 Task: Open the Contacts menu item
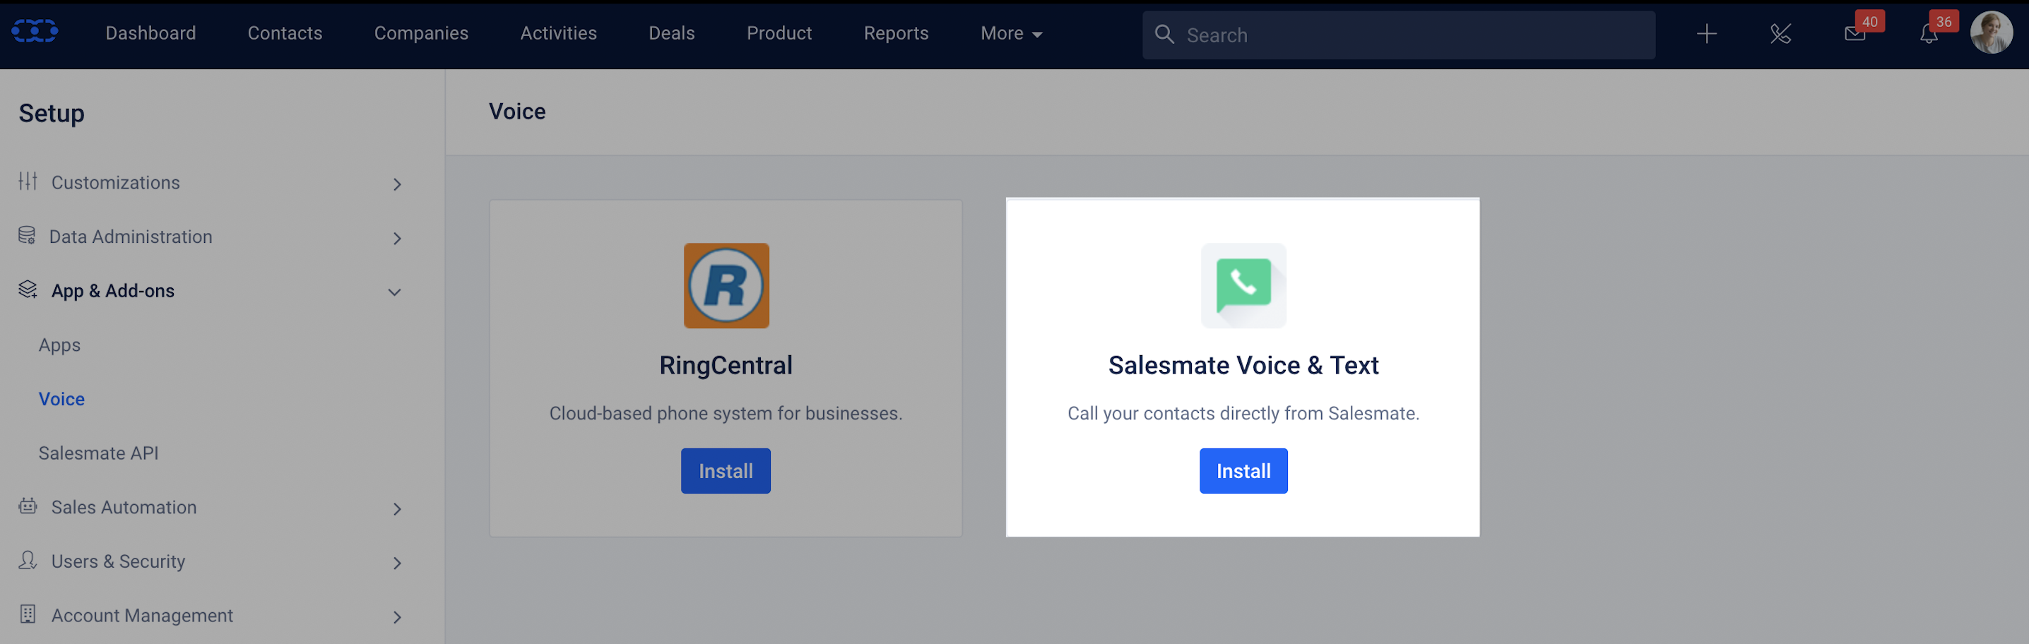pos(284,33)
